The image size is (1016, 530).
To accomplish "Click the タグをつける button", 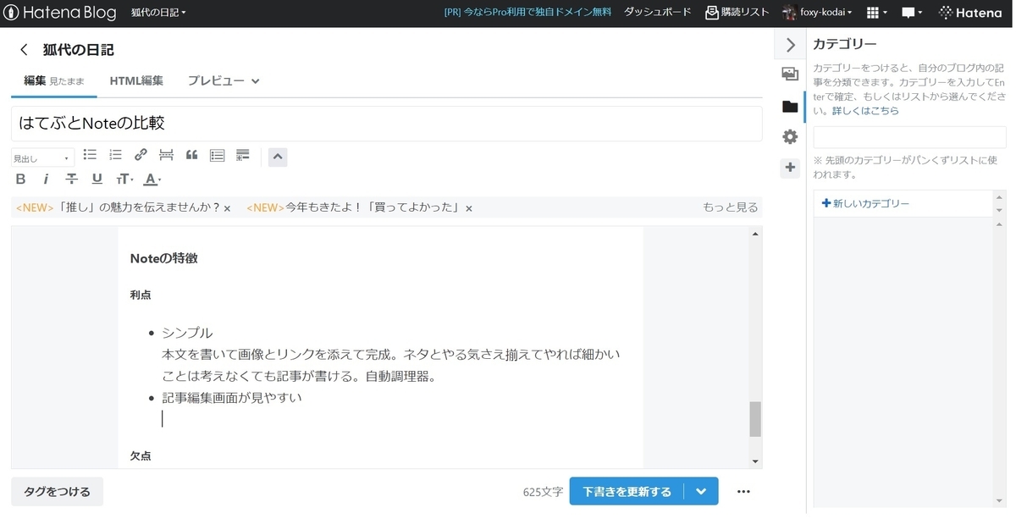I will 57,491.
